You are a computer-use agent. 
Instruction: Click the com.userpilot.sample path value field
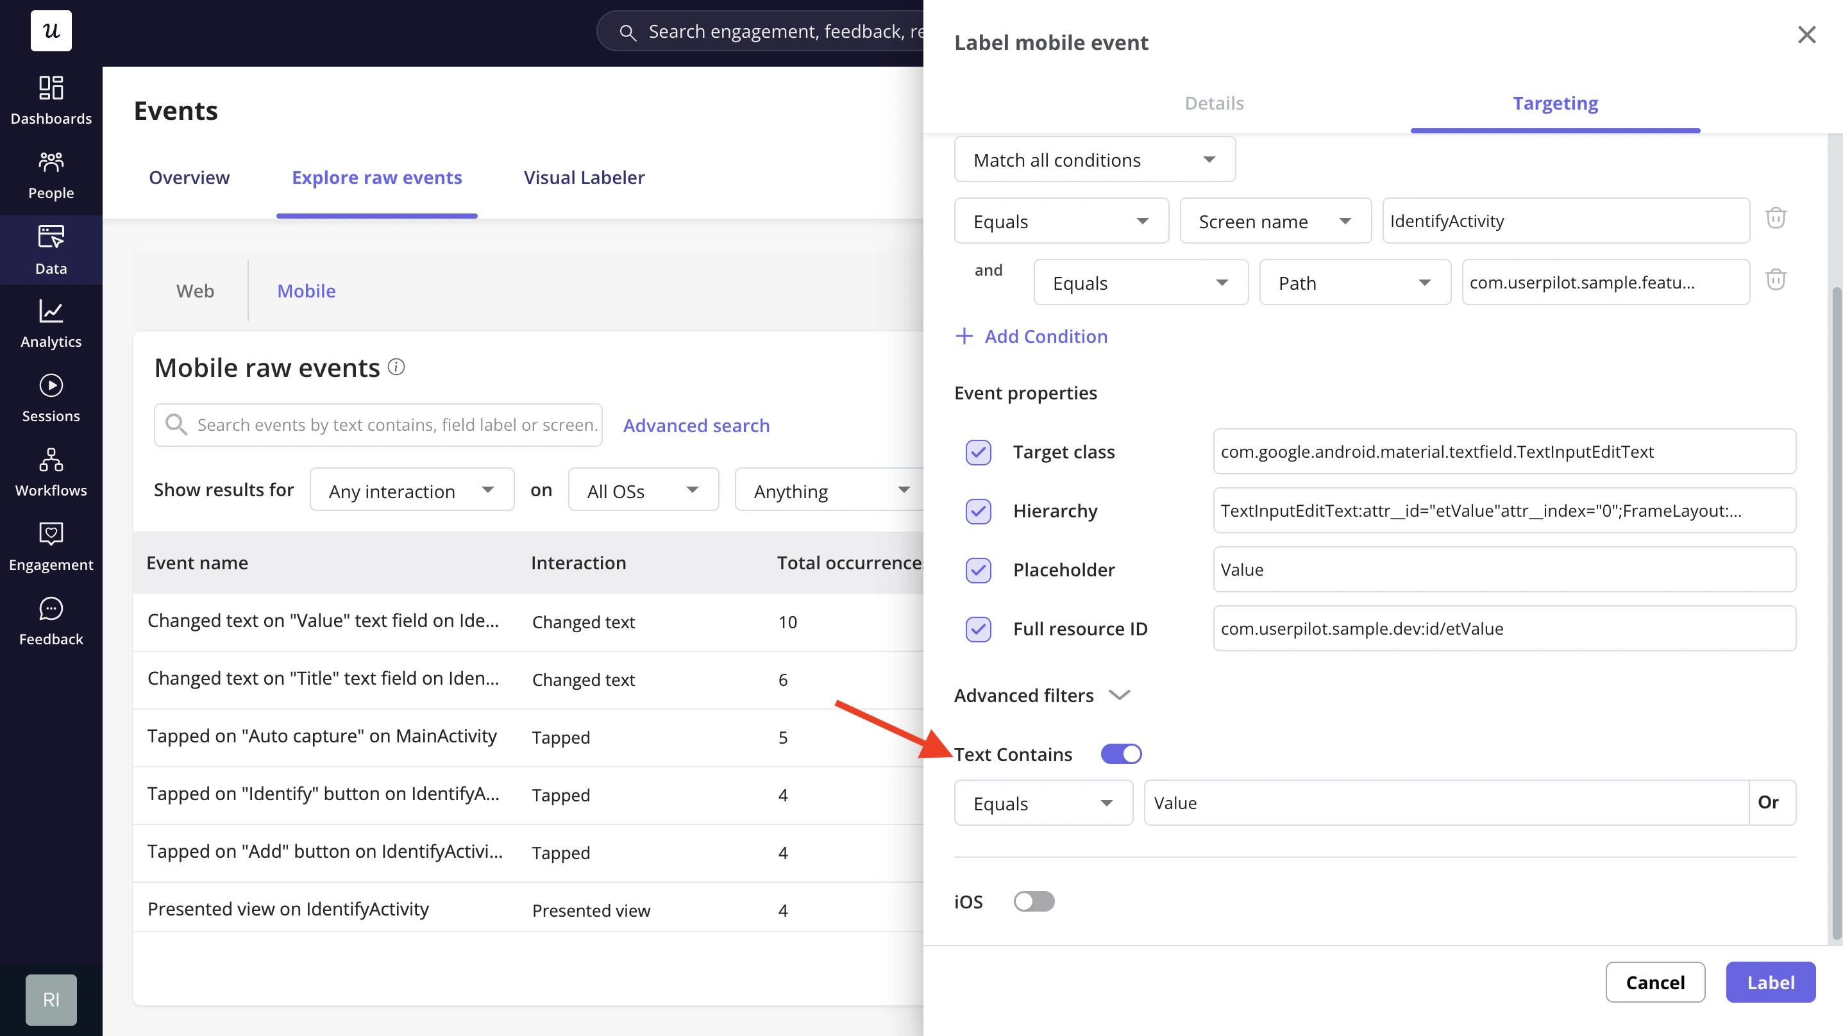coord(1606,283)
